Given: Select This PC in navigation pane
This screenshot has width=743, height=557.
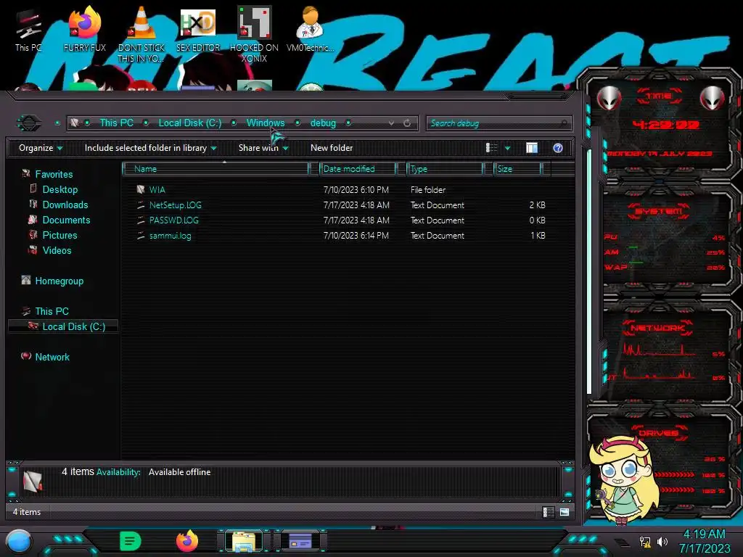Looking at the screenshot, I should [52, 311].
